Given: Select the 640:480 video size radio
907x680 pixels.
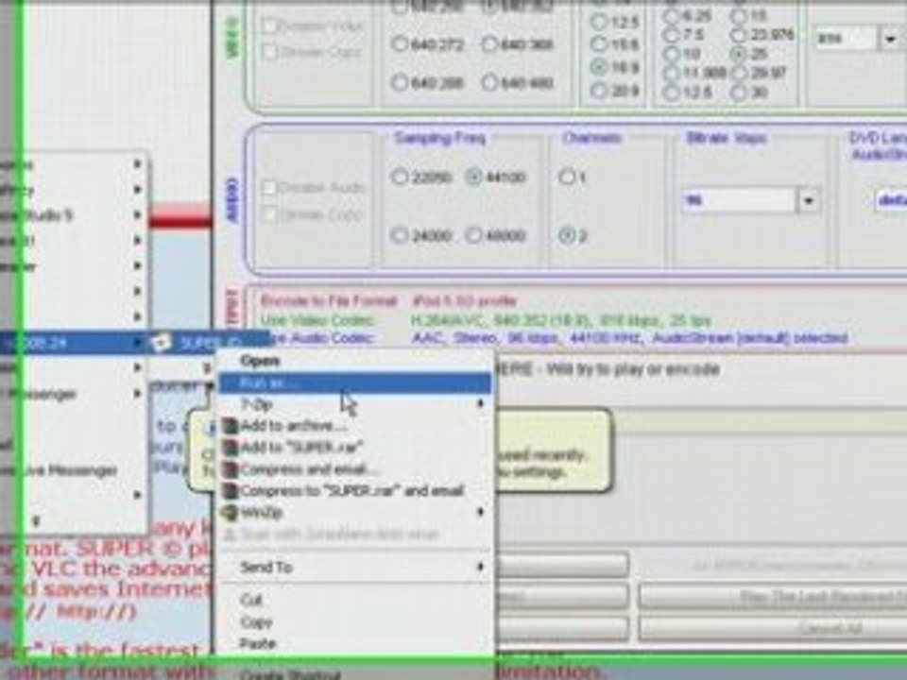Looking at the screenshot, I should point(489,83).
